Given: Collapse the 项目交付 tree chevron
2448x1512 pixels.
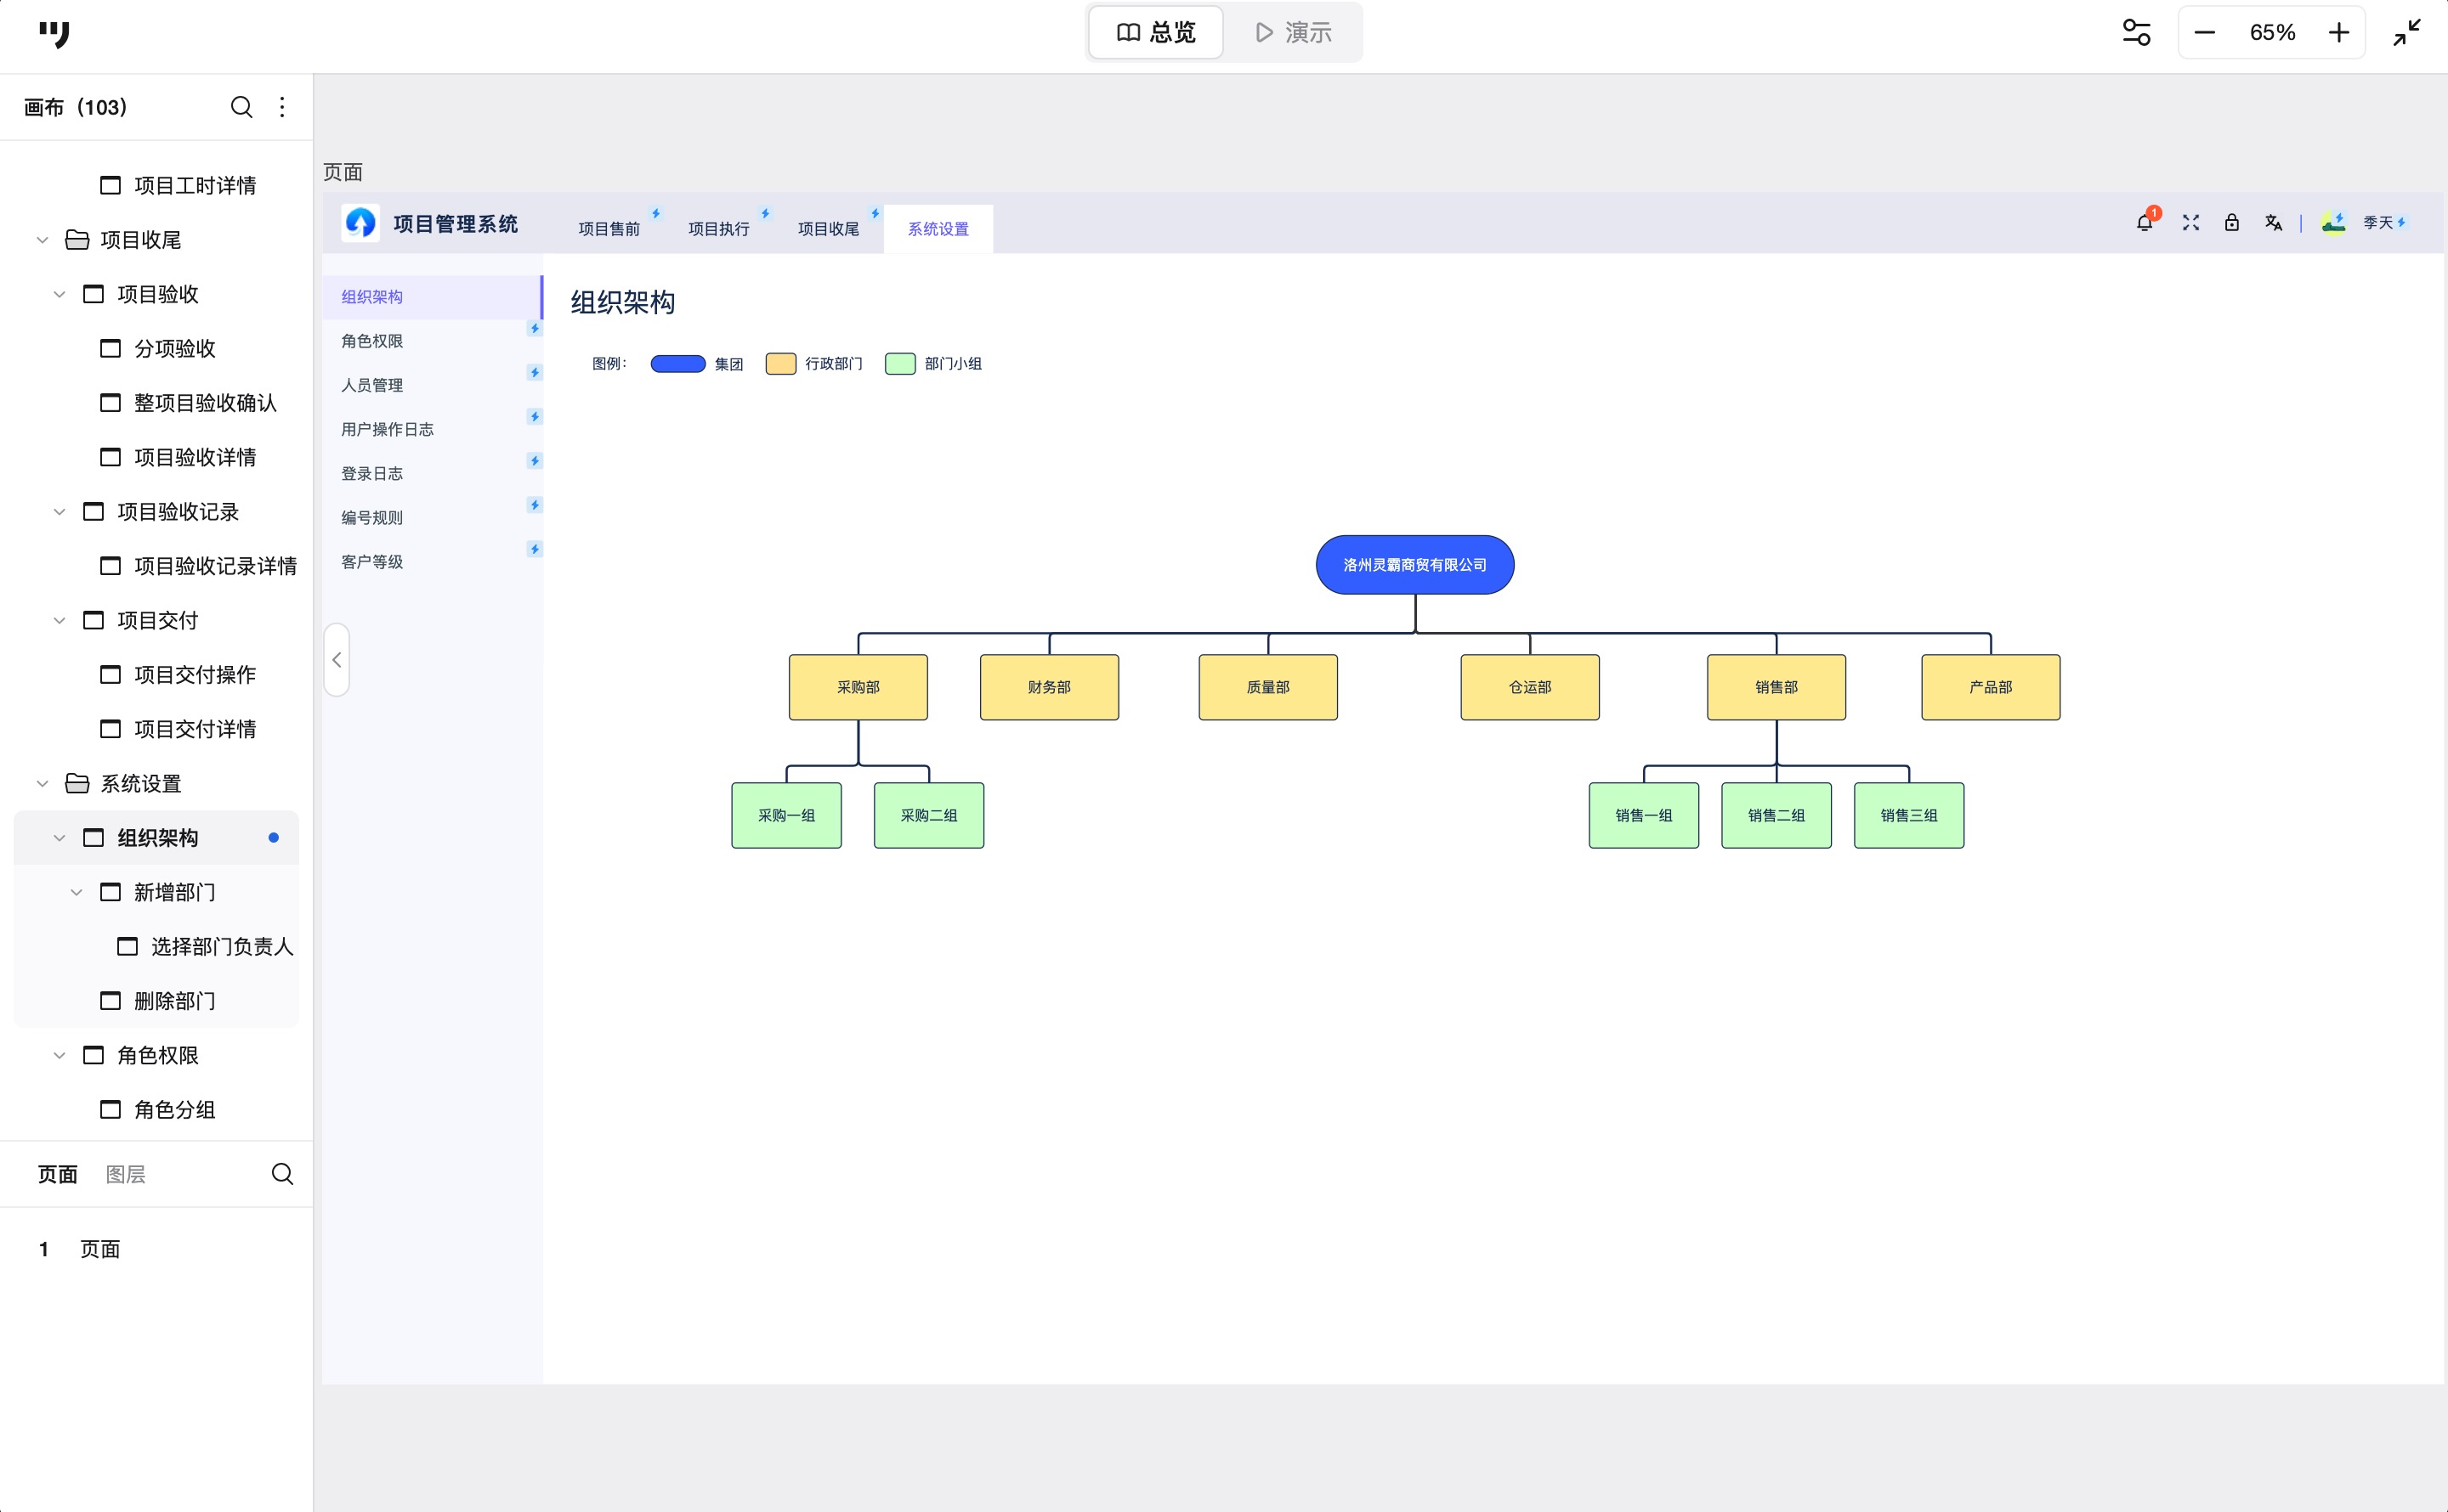Looking at the screenshot, I should [x=59, y=620].
